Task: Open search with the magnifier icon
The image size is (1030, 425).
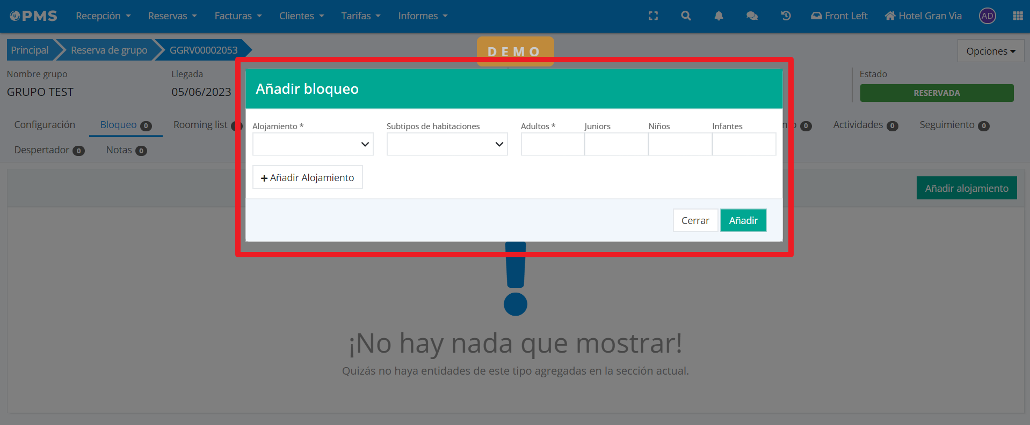Action: [x=686, y=16]
